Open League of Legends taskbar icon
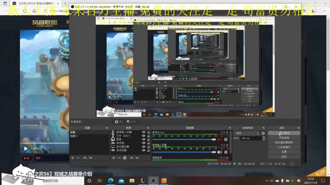 (143, 180)
